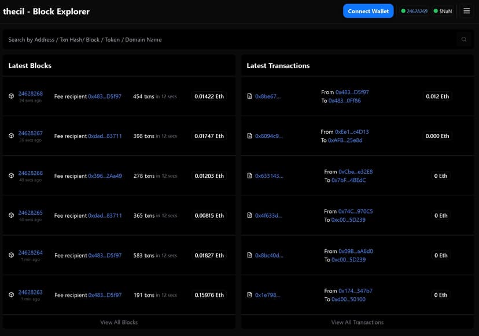Click the search by address input field

pos(231,39)
